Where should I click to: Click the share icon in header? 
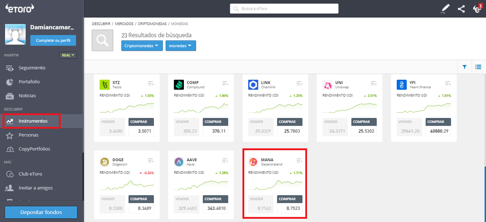461,9
